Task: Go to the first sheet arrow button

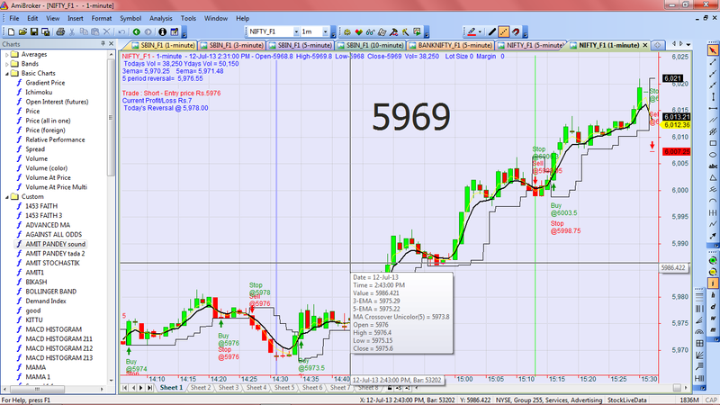Action: tap(125, 388)
